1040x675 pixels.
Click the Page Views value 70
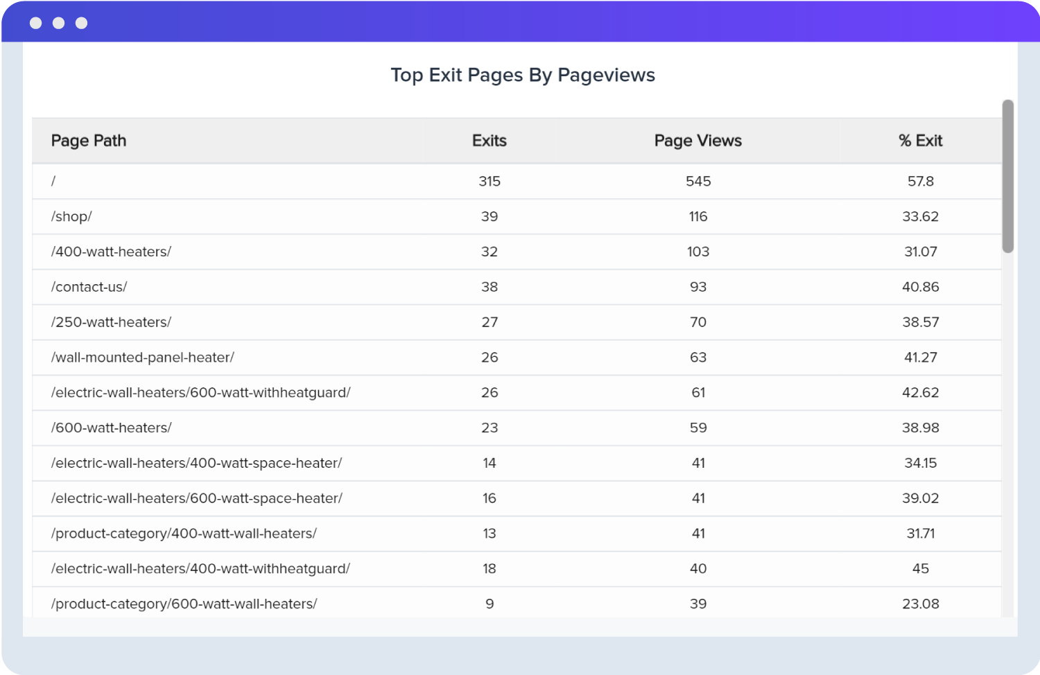pos(698,322)
